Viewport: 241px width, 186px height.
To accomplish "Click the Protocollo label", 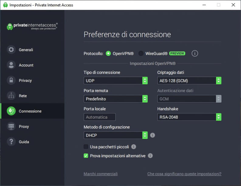I will 93,54.
